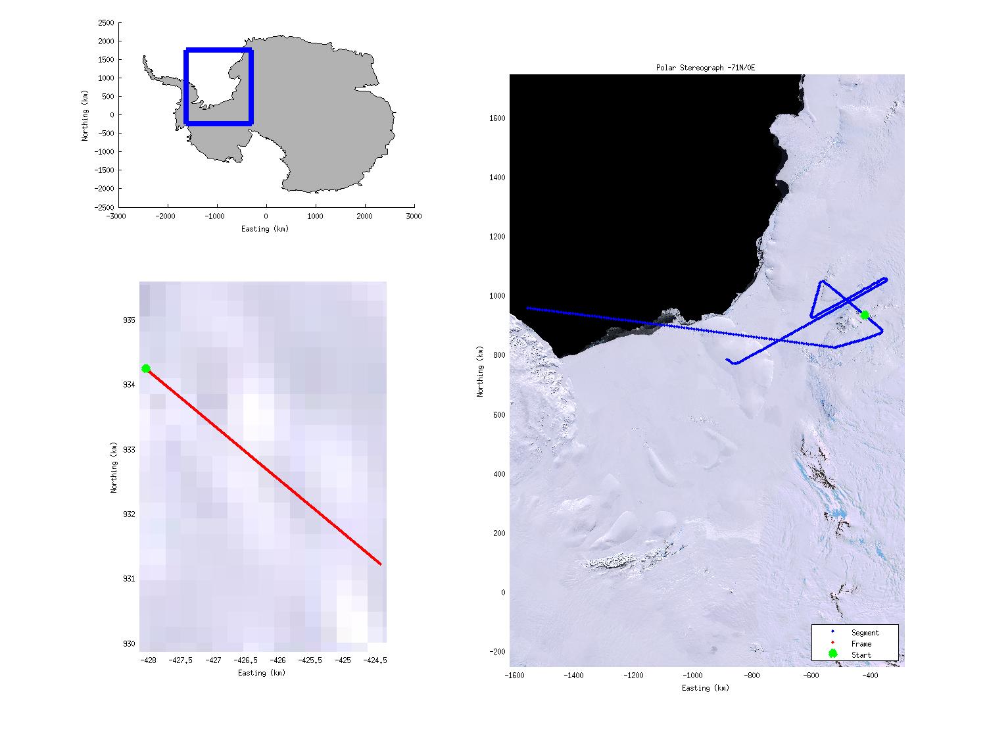
Task: Click the middle of the red frame line
Action: tap(263, 466)
